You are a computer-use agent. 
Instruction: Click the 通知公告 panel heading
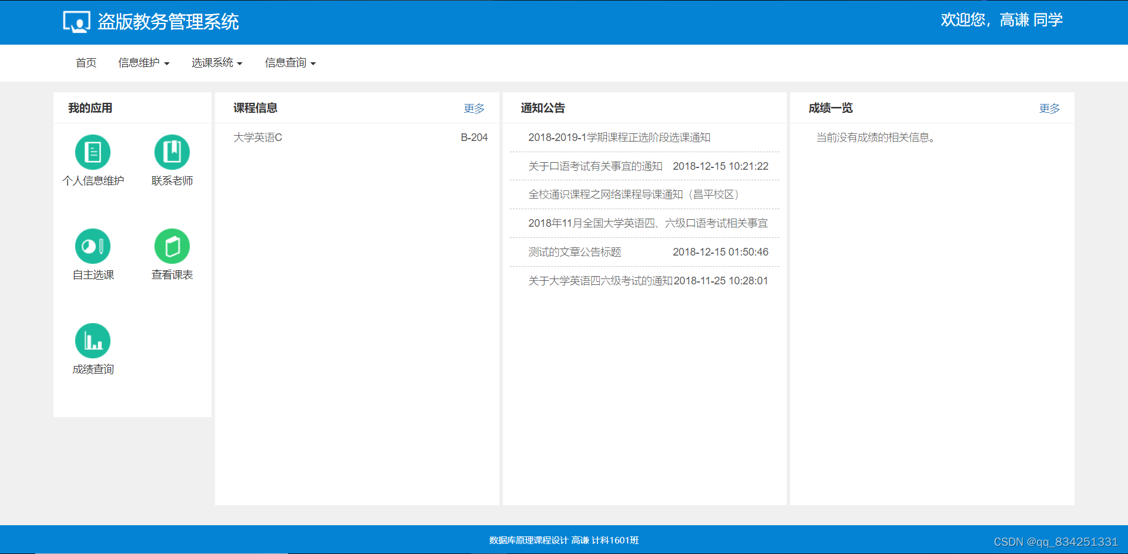pyautogui.click(x=543, y=108)
